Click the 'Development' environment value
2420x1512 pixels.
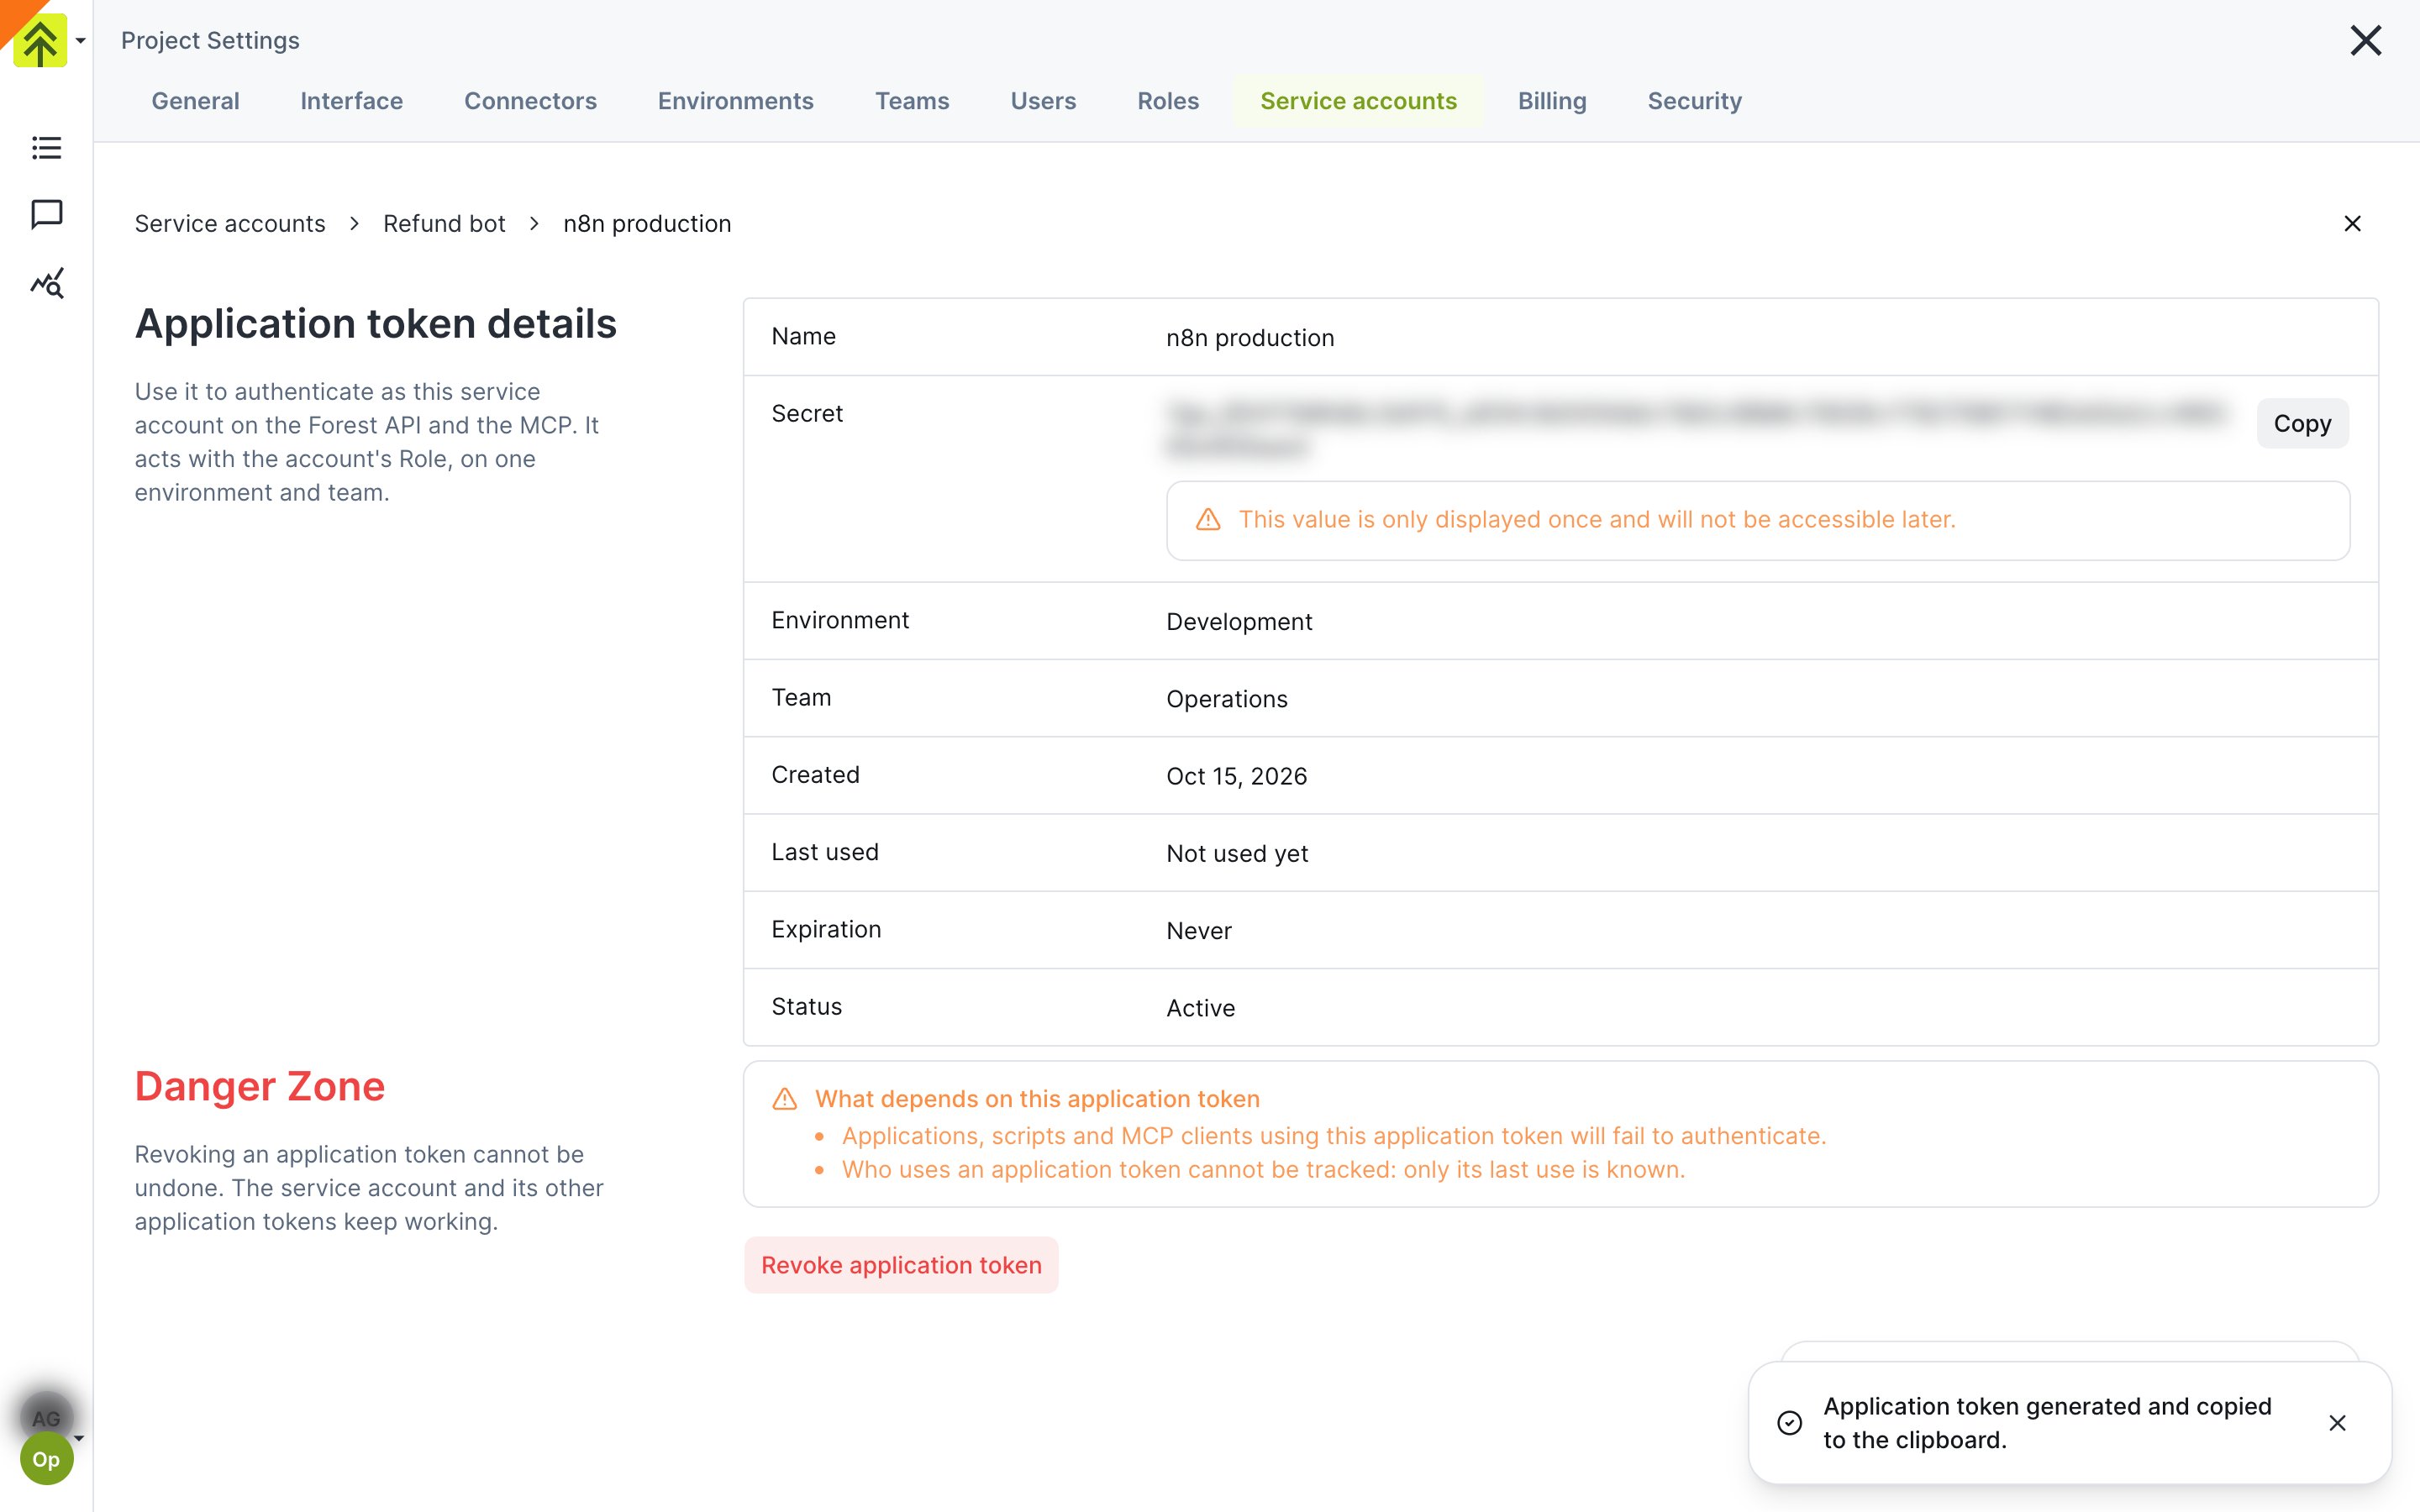tap(1239, 621)
